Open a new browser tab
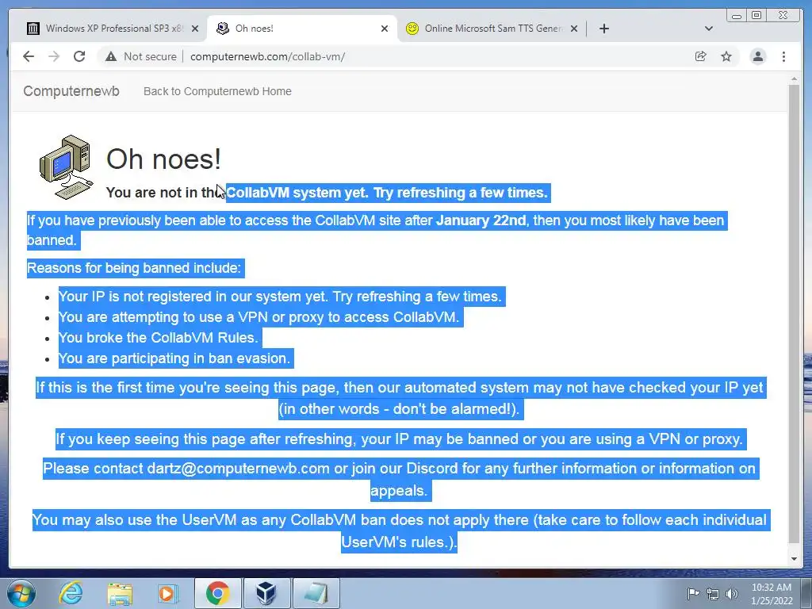The height and width of the screenshot is (609, 812). (603, 29)
